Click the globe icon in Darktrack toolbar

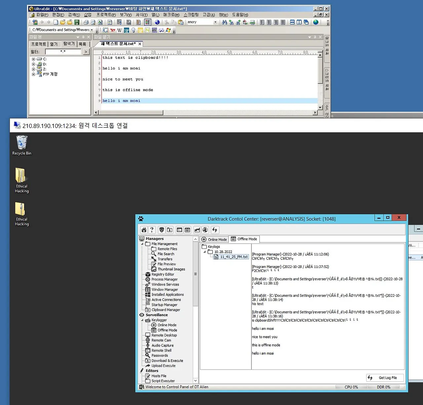click(x=205, y=230)
